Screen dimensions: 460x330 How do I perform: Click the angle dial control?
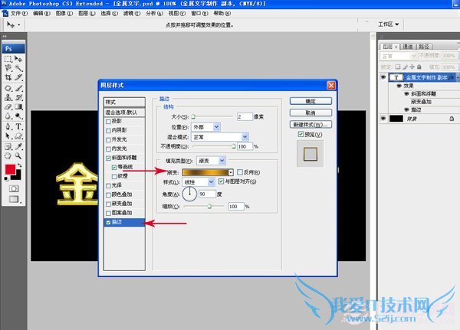click(x=189, y=194)
